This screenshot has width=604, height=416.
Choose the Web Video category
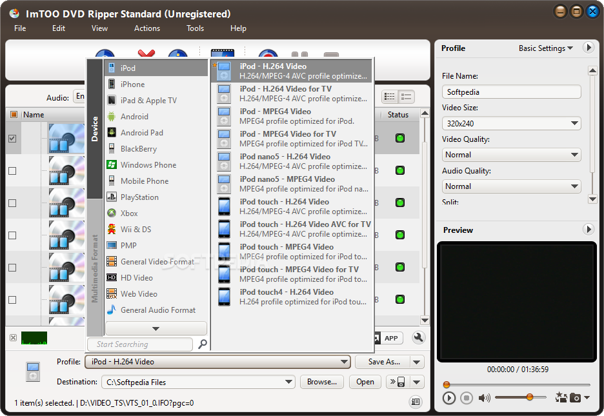pos(156,294)
